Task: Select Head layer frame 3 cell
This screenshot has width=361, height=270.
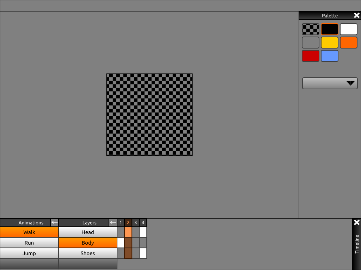Action: coord(136,232)
